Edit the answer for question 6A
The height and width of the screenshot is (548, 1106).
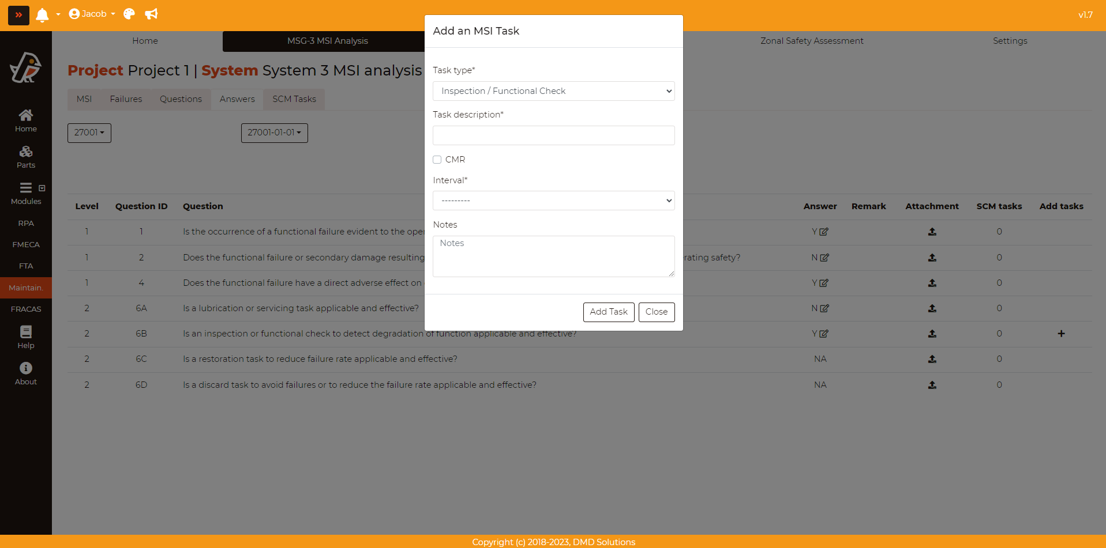click(824, 308)
